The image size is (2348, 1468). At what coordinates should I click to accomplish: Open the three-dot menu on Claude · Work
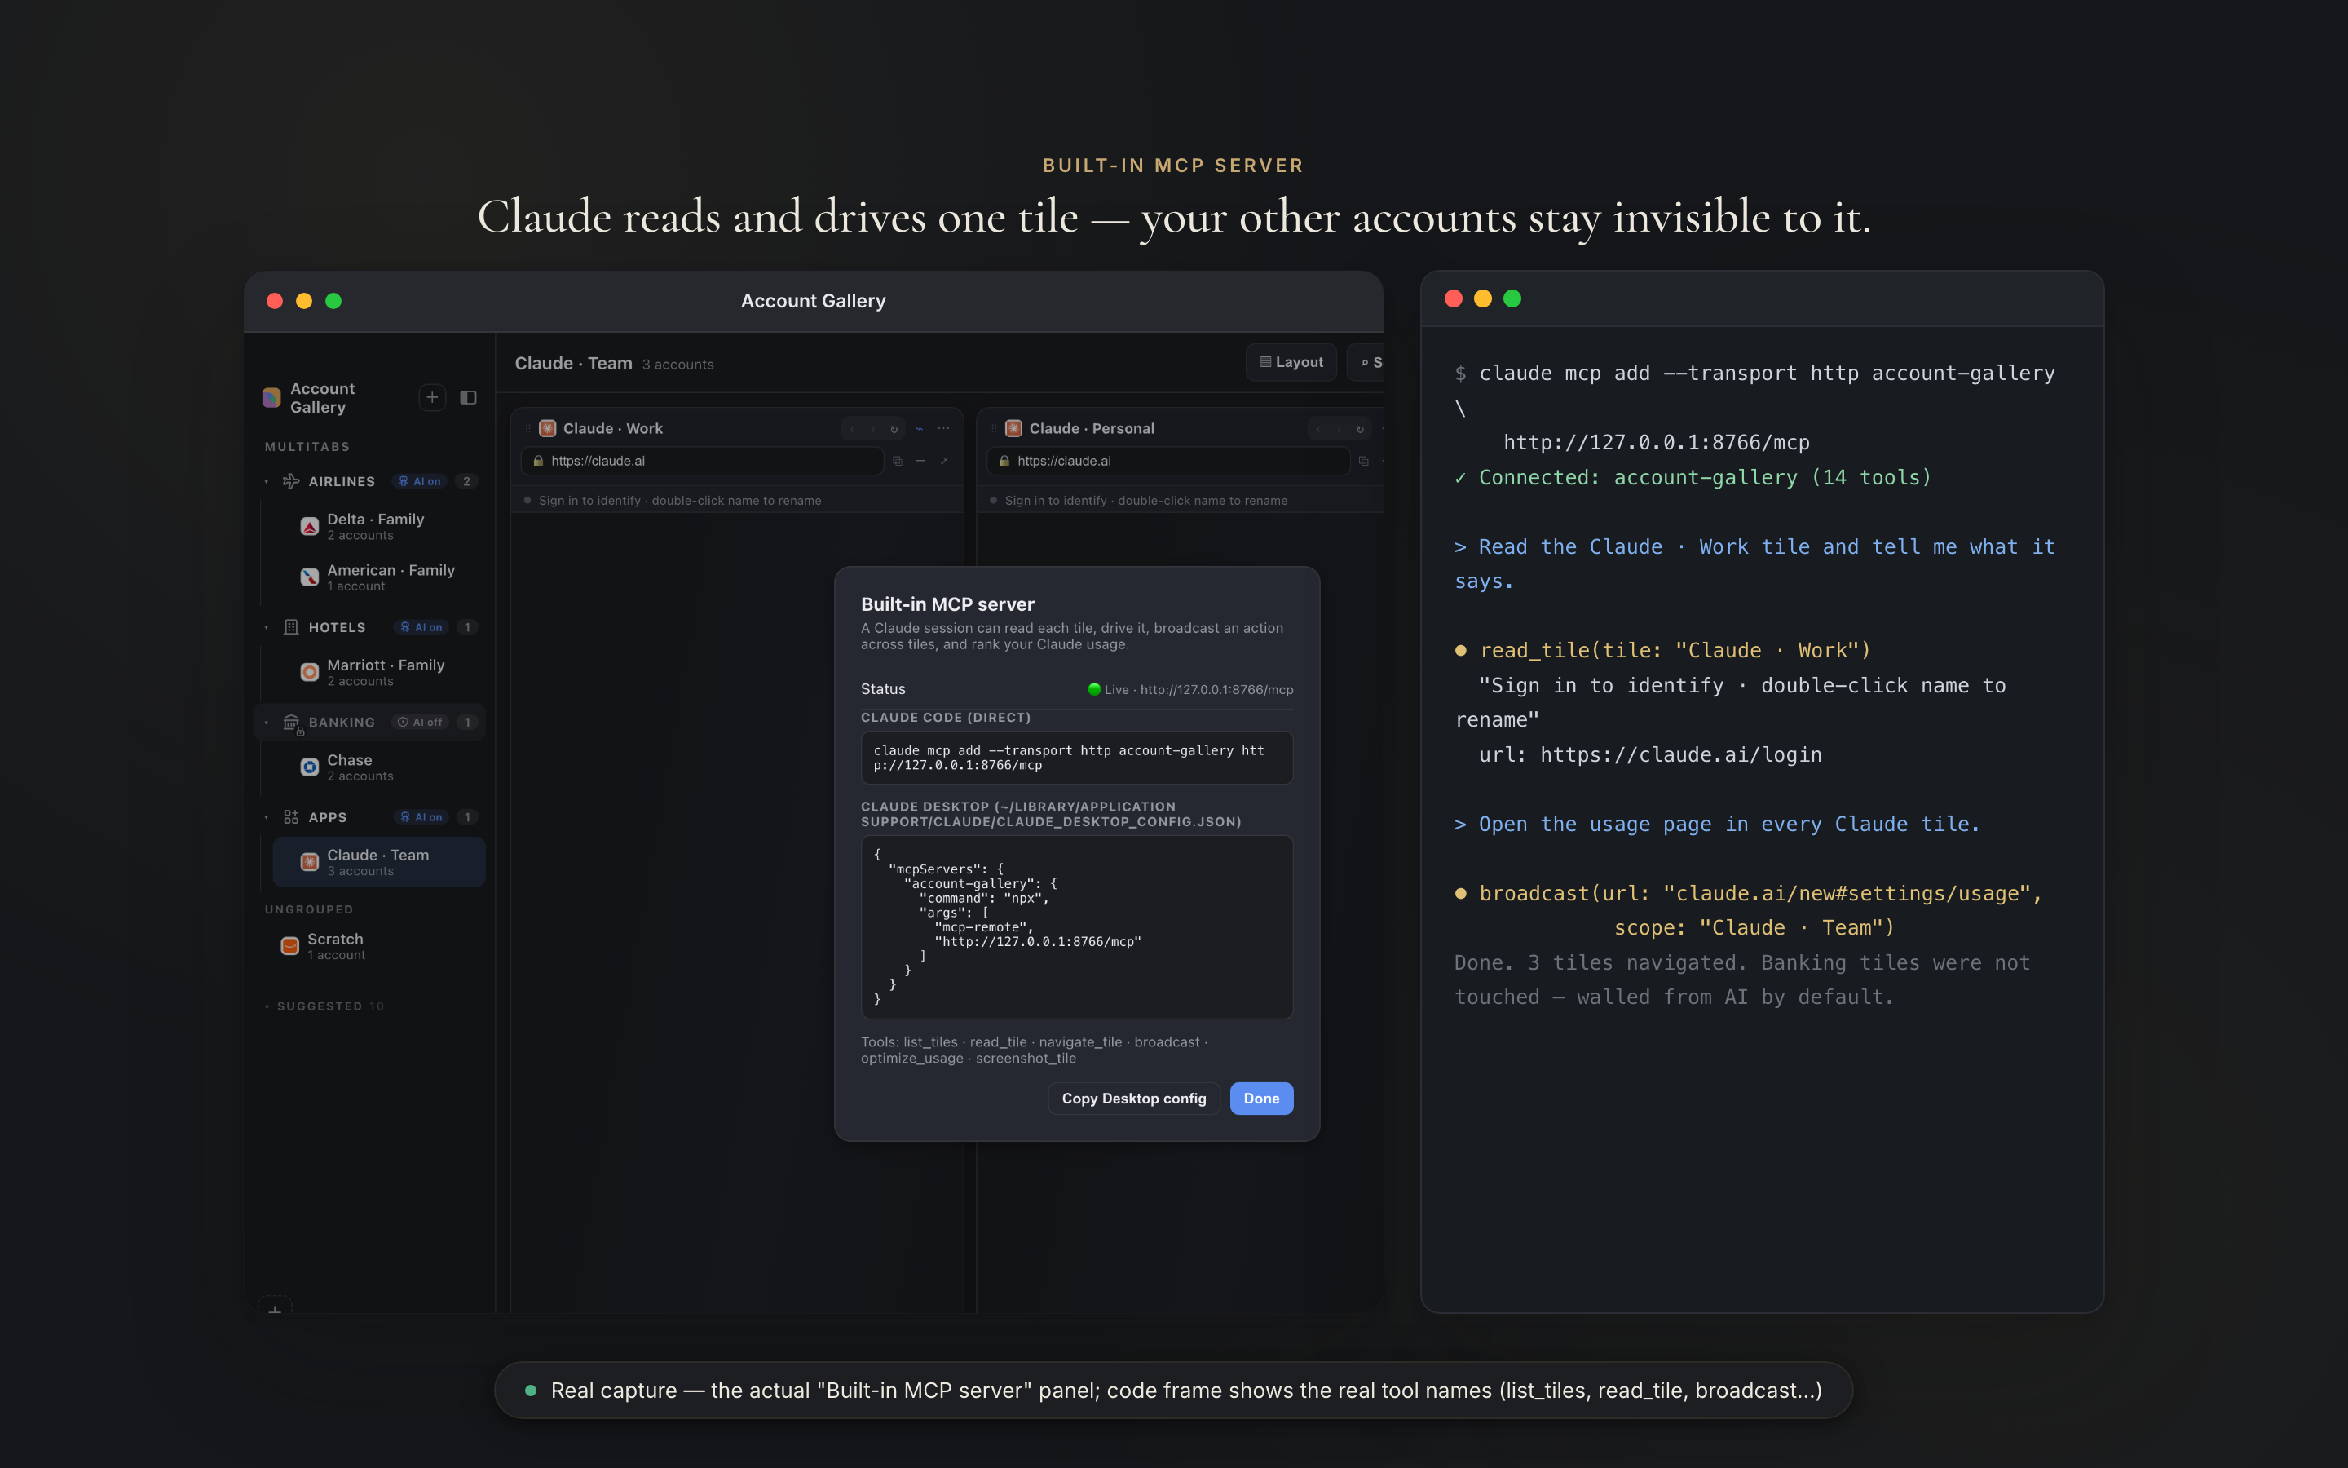943,428
